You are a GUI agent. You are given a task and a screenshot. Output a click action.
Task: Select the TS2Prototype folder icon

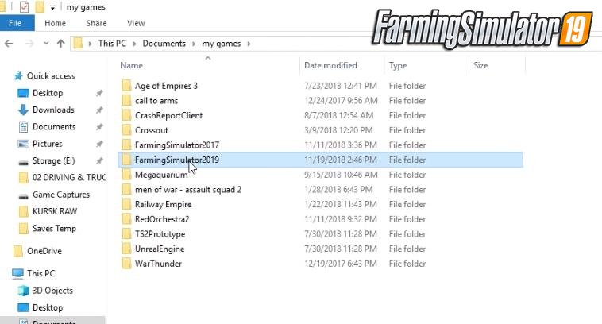click(x=127, y=233)
